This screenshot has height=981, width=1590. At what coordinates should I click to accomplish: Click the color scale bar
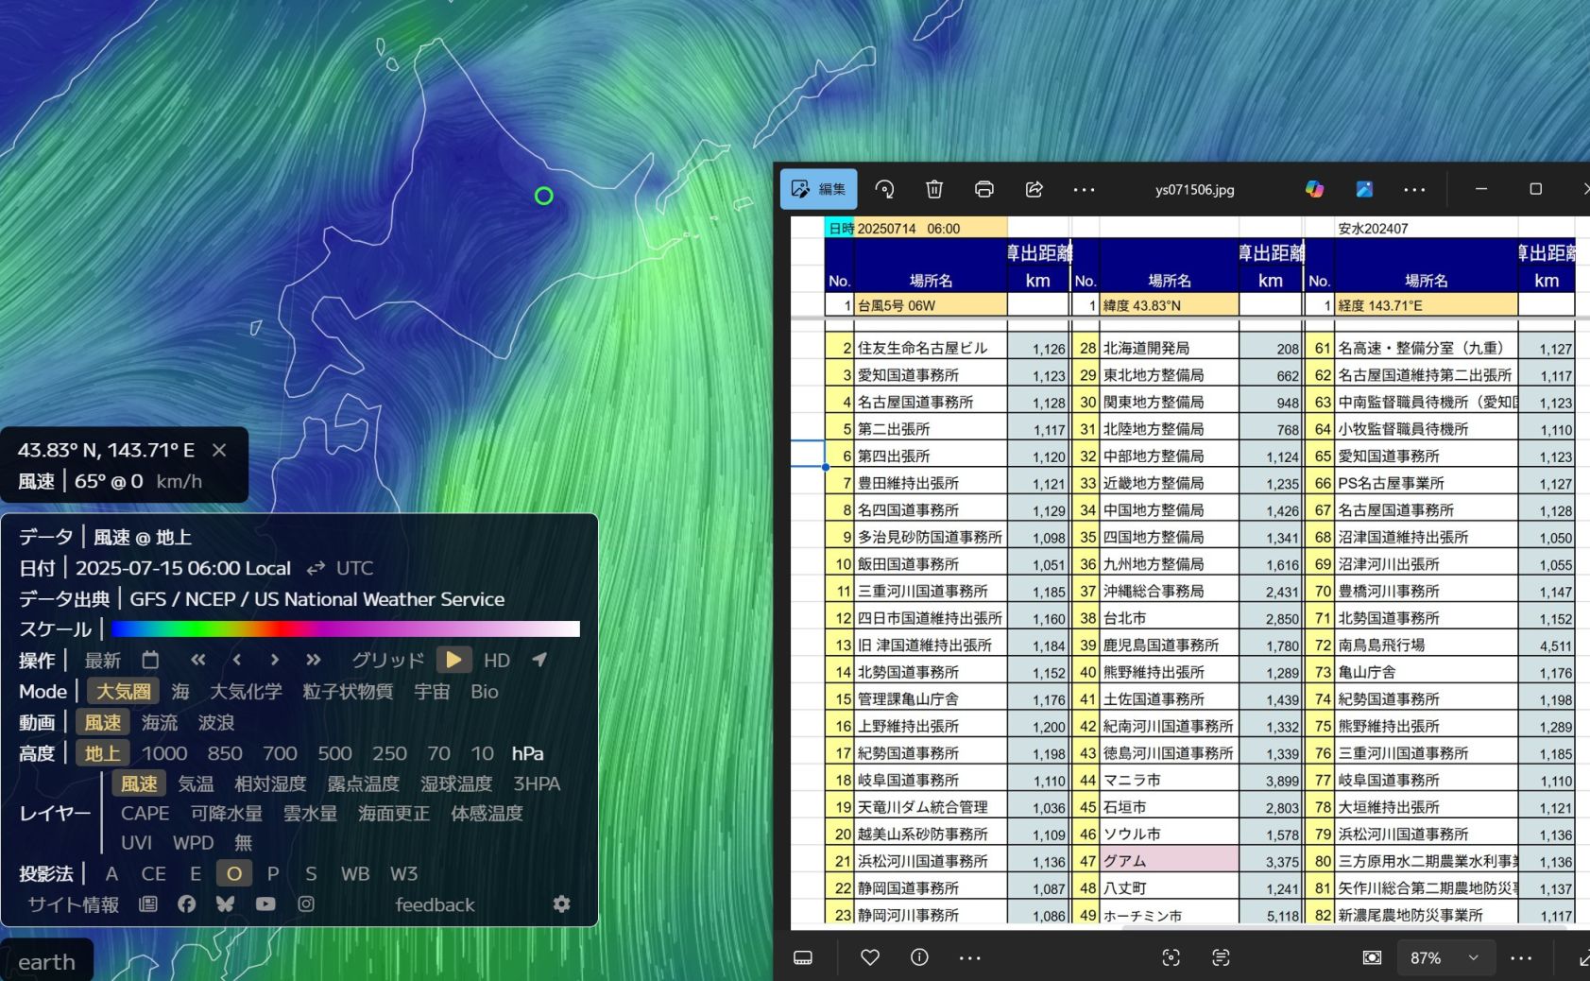(x=345, y=629)
